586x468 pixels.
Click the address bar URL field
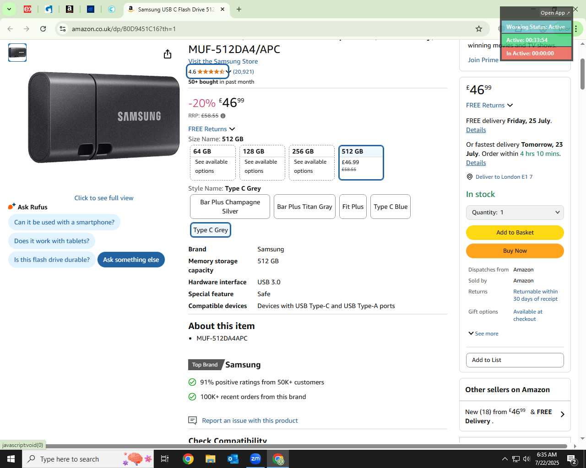point(270,29)
